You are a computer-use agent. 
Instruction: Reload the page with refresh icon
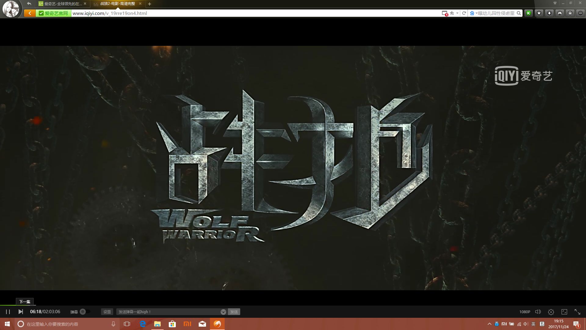(x=464, y=13)
